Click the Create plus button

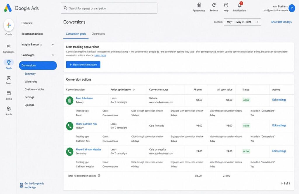coord(8,25)
